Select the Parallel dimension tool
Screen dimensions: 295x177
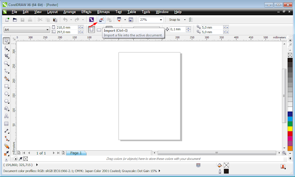[6, 131]
